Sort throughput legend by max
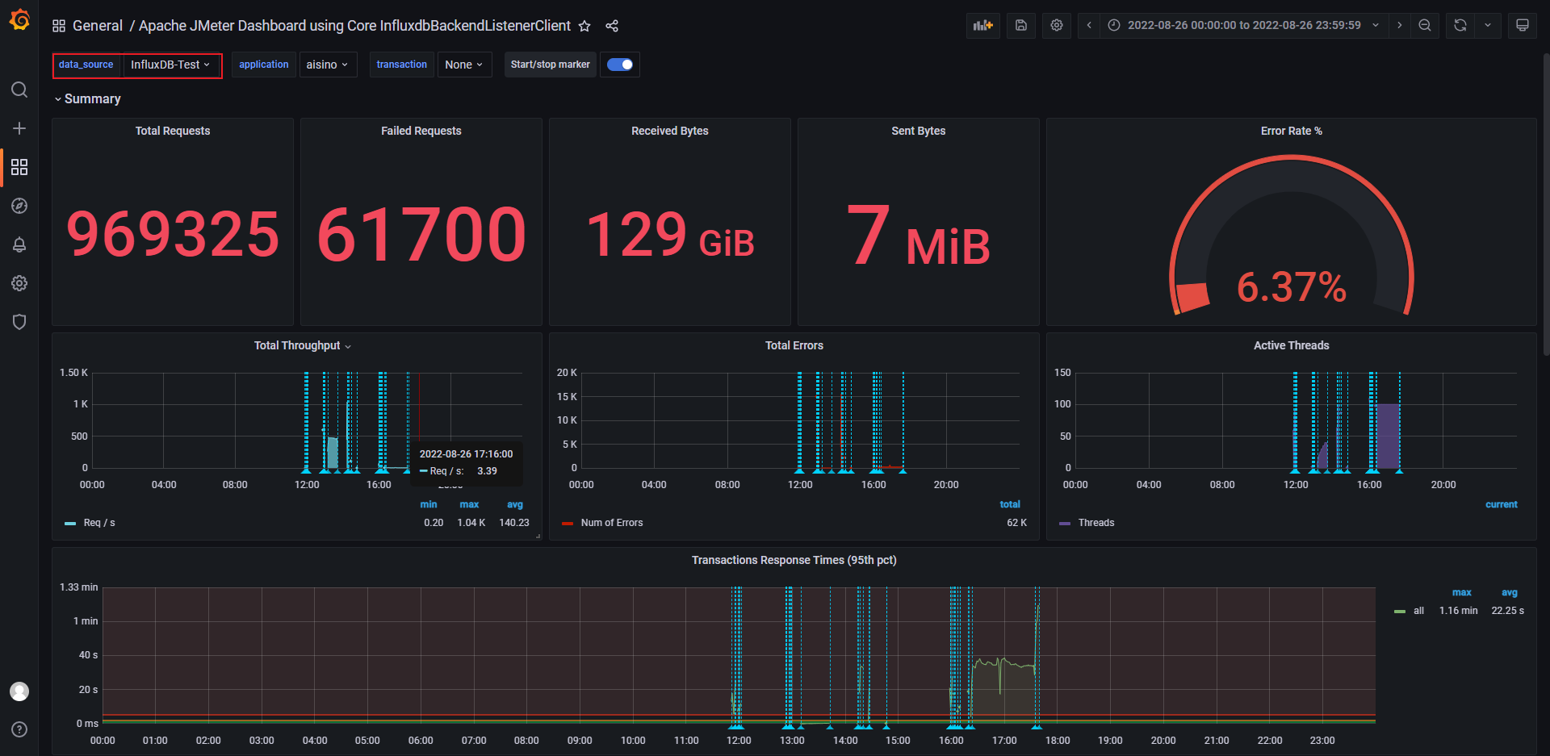 point(469,504)
